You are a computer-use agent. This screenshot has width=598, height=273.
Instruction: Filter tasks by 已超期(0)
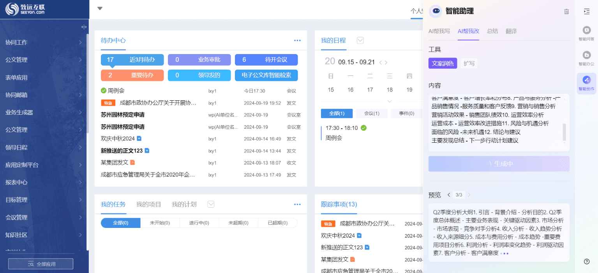[x=278, y=223]
